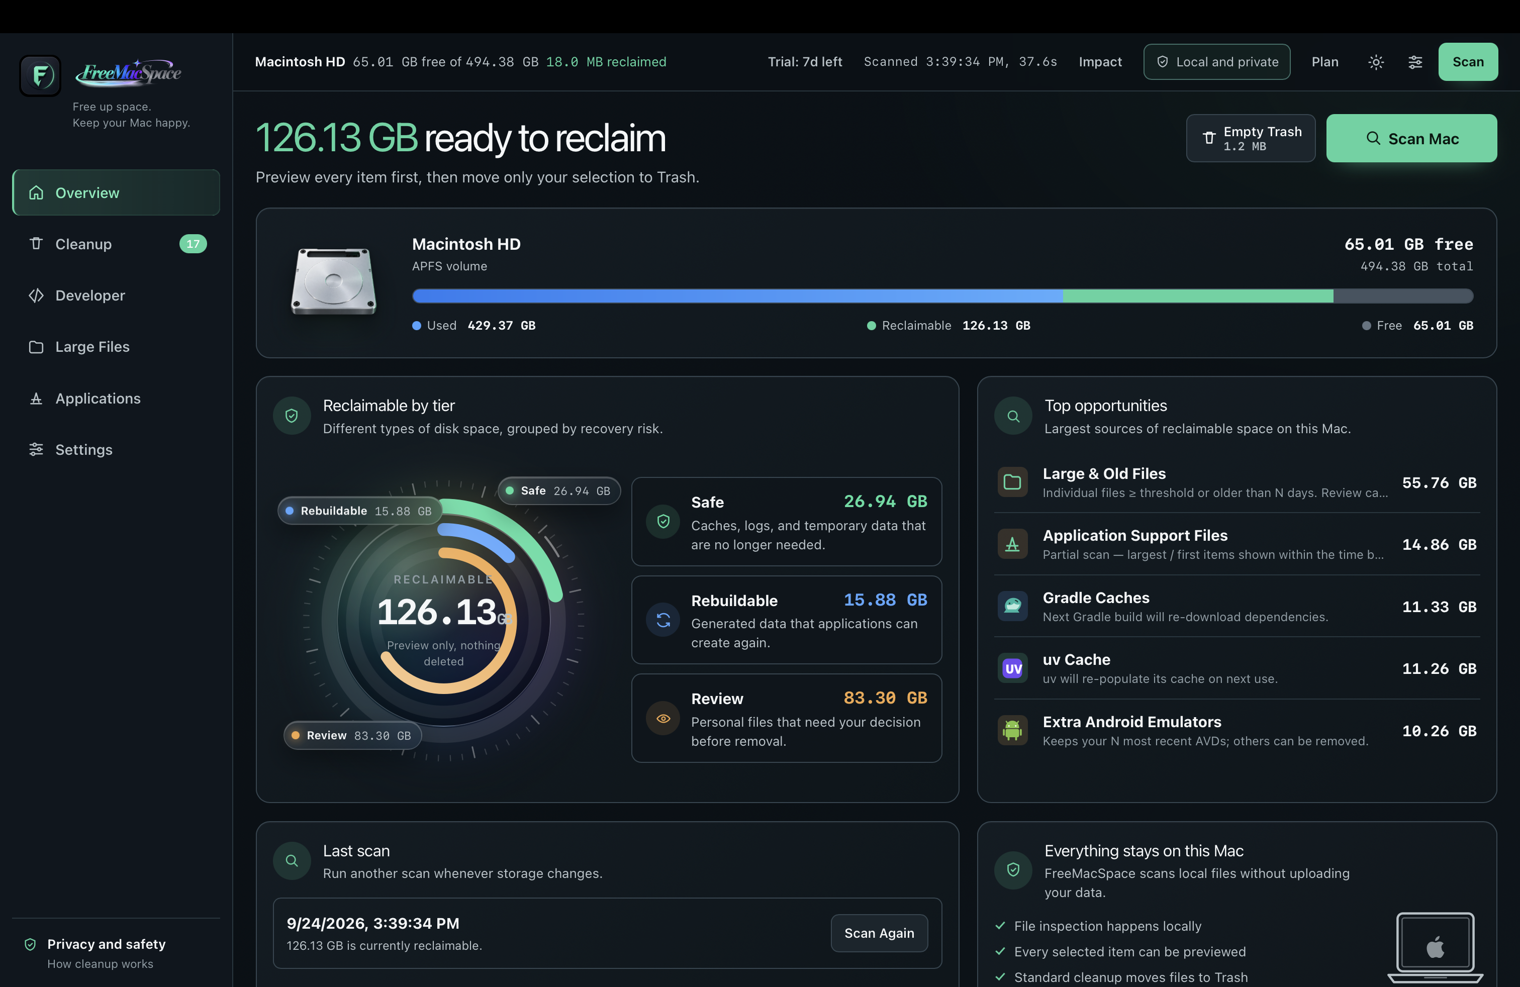Click the Macintosh HD drive image
This screenshot has width=1520, height=987.
pyautogui.click(x=333, y=281)
